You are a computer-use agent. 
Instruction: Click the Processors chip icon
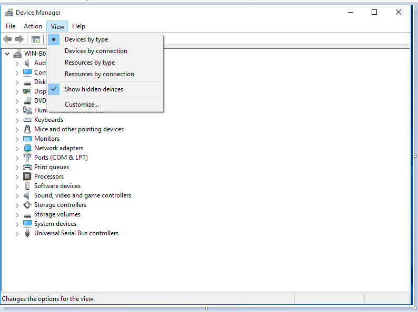[27, 176]
